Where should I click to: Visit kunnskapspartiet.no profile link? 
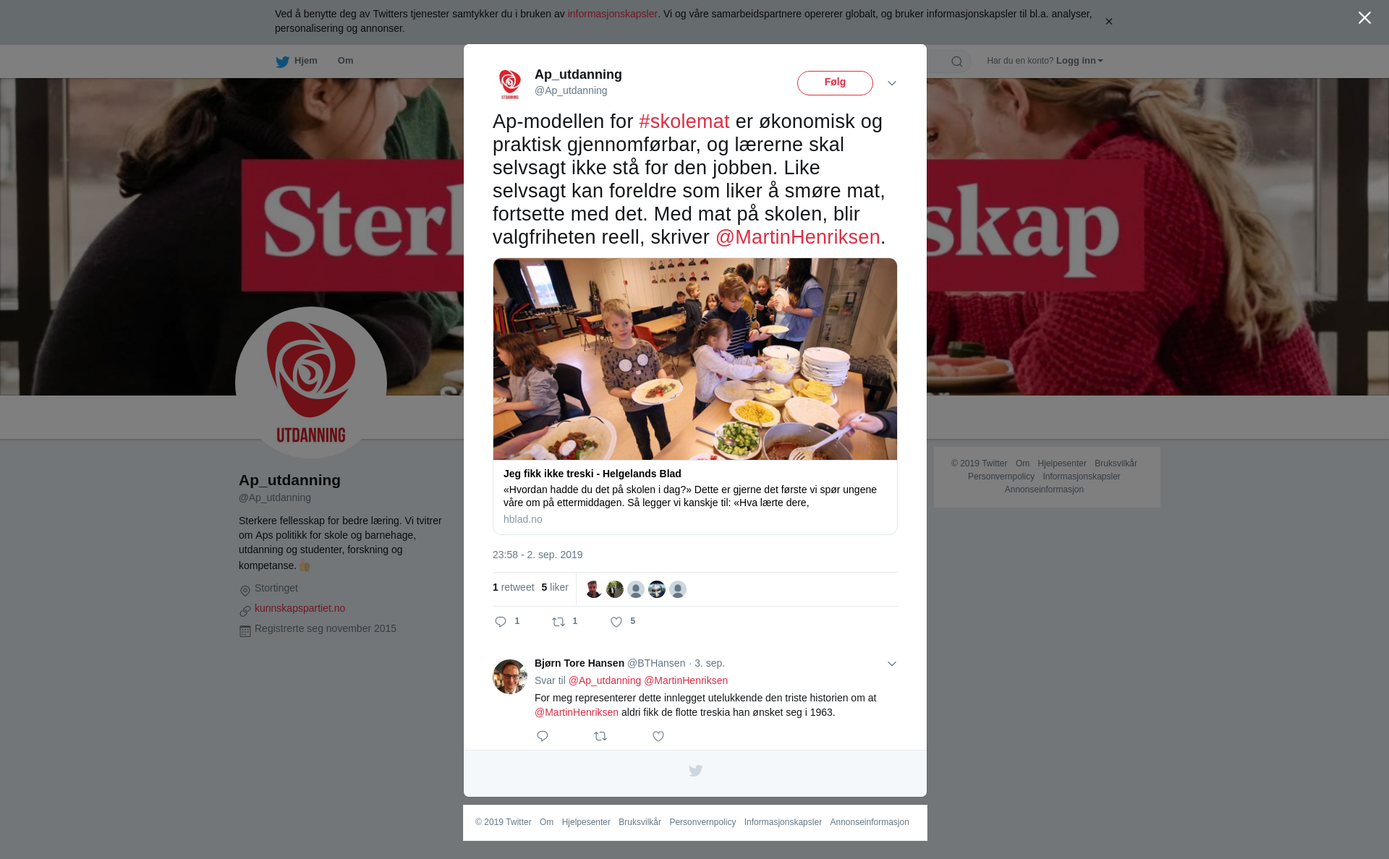point(300,608)
